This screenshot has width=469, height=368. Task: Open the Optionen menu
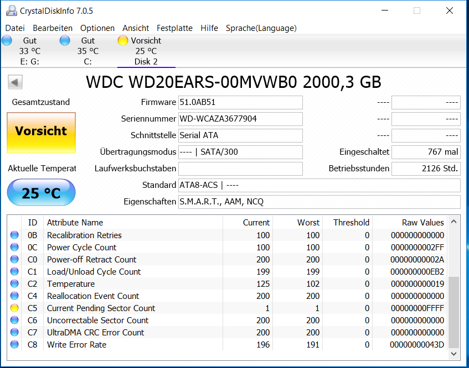(x=97, y=28)
